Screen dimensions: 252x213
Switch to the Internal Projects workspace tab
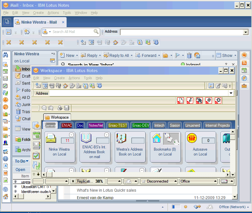click(x=217, y=125)
